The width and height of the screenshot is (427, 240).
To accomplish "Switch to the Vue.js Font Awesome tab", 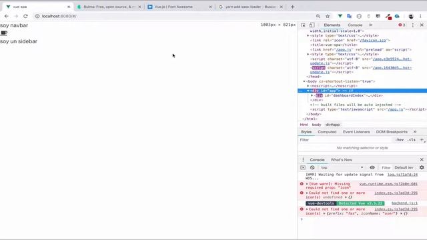I will click(x=179, y=7).
